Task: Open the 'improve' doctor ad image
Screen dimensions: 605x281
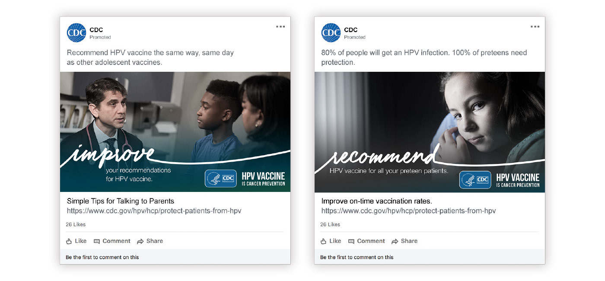Action: 175,132
